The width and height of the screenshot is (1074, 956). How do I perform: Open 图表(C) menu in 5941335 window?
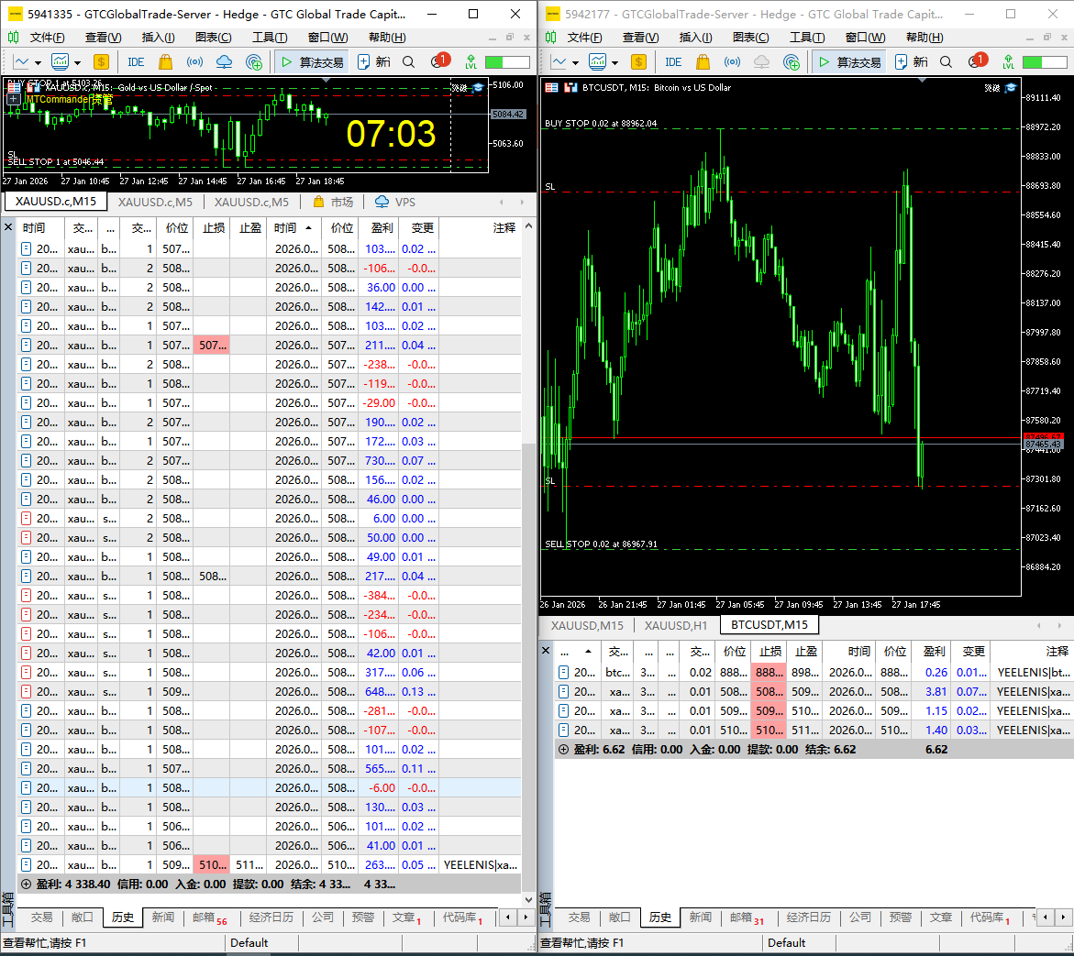click(x=213, y=37)
